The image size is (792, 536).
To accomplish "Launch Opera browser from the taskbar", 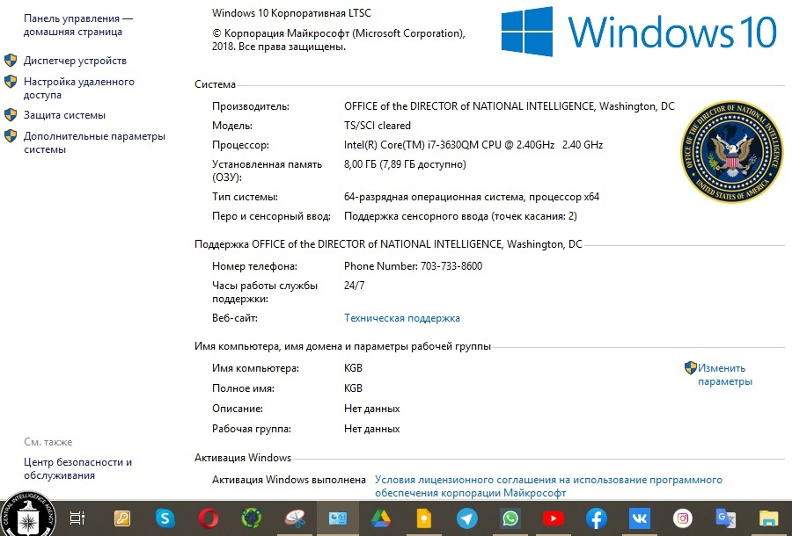I will click(208, 518).
